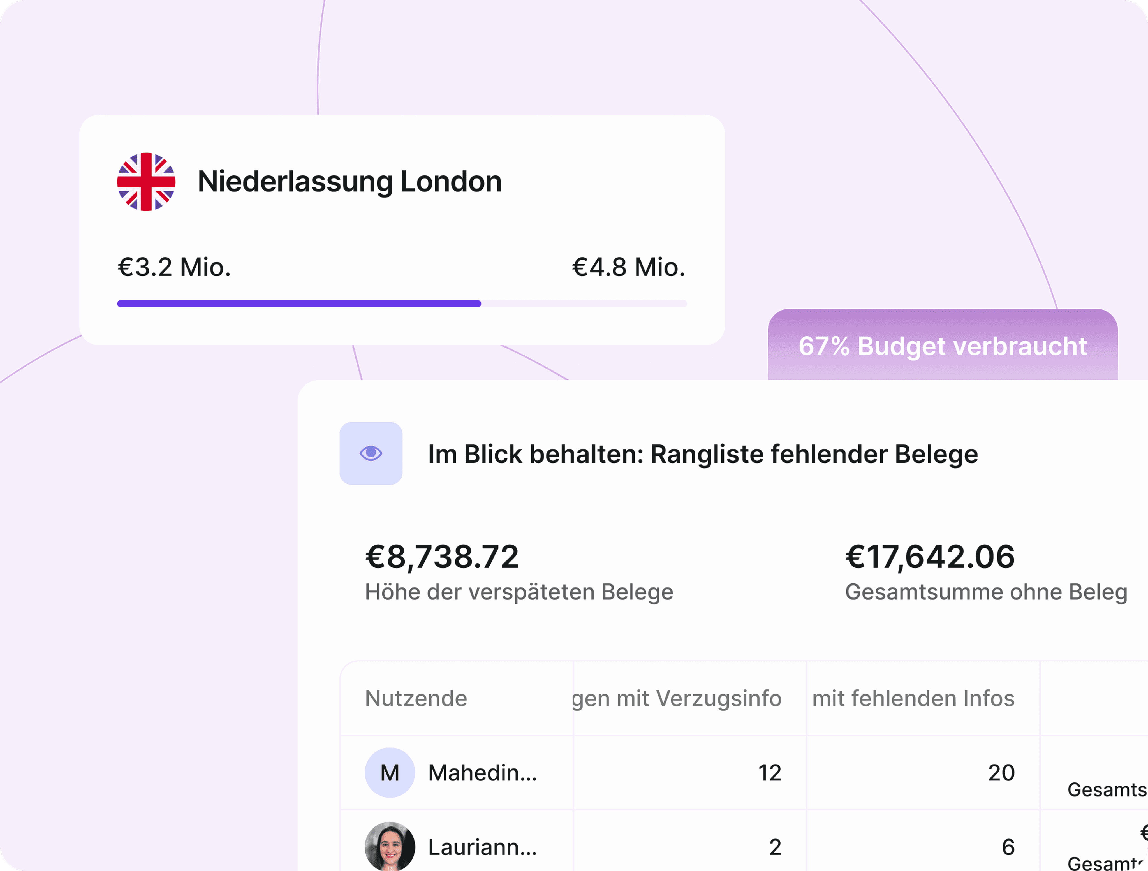
Task: Select the Niederlassung London title
Action: [x=350, y=182]
